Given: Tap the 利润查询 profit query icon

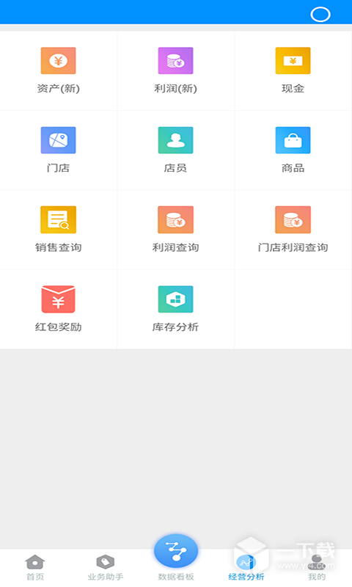Looking at the screenshot, I should pyautogui.click(x=175, y=219).
